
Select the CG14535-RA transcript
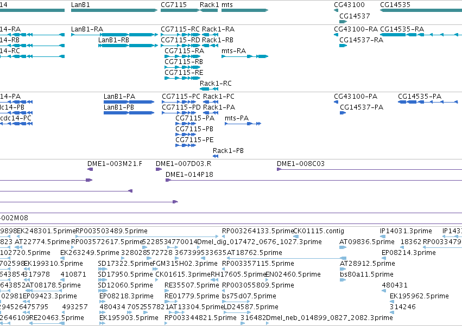421,35
